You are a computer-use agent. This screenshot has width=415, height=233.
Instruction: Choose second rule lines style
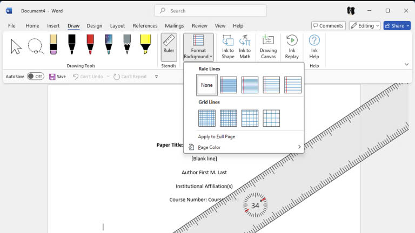point(250,85)
